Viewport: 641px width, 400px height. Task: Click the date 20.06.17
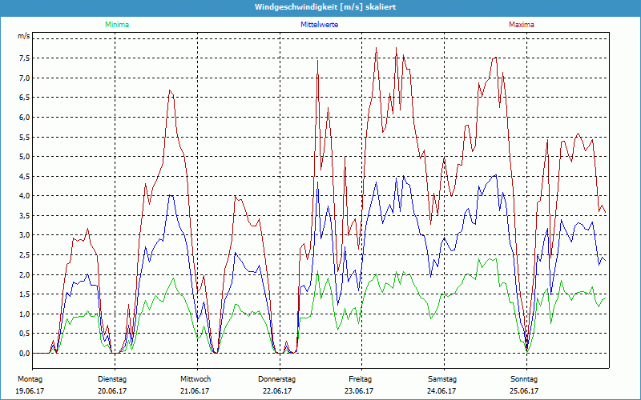click(112, 391)
